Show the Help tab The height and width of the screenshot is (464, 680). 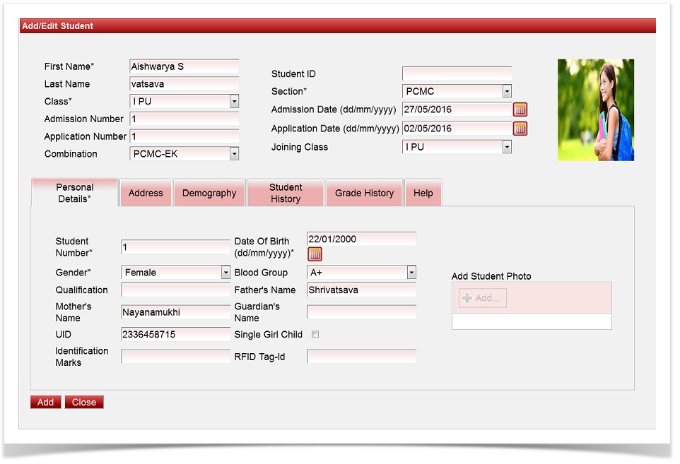pyautogui.click(x=423, y=193)
